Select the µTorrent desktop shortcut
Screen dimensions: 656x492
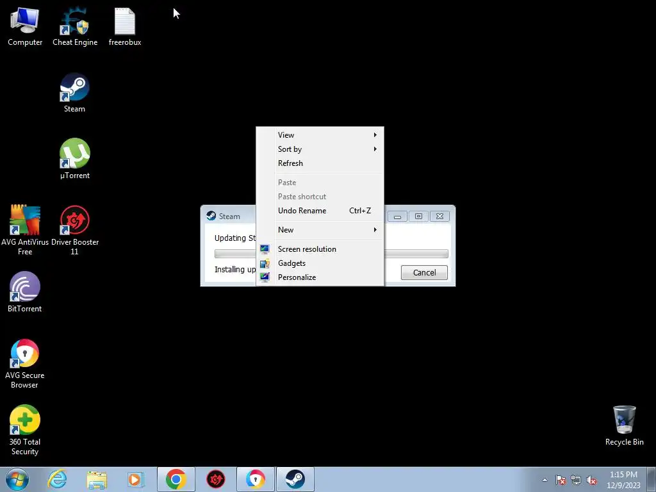(74, 160)
